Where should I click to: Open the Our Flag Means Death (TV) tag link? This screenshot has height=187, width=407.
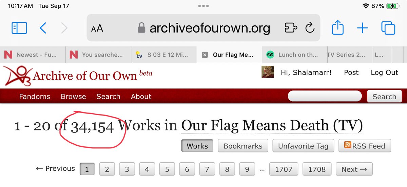tap(272, 126)
